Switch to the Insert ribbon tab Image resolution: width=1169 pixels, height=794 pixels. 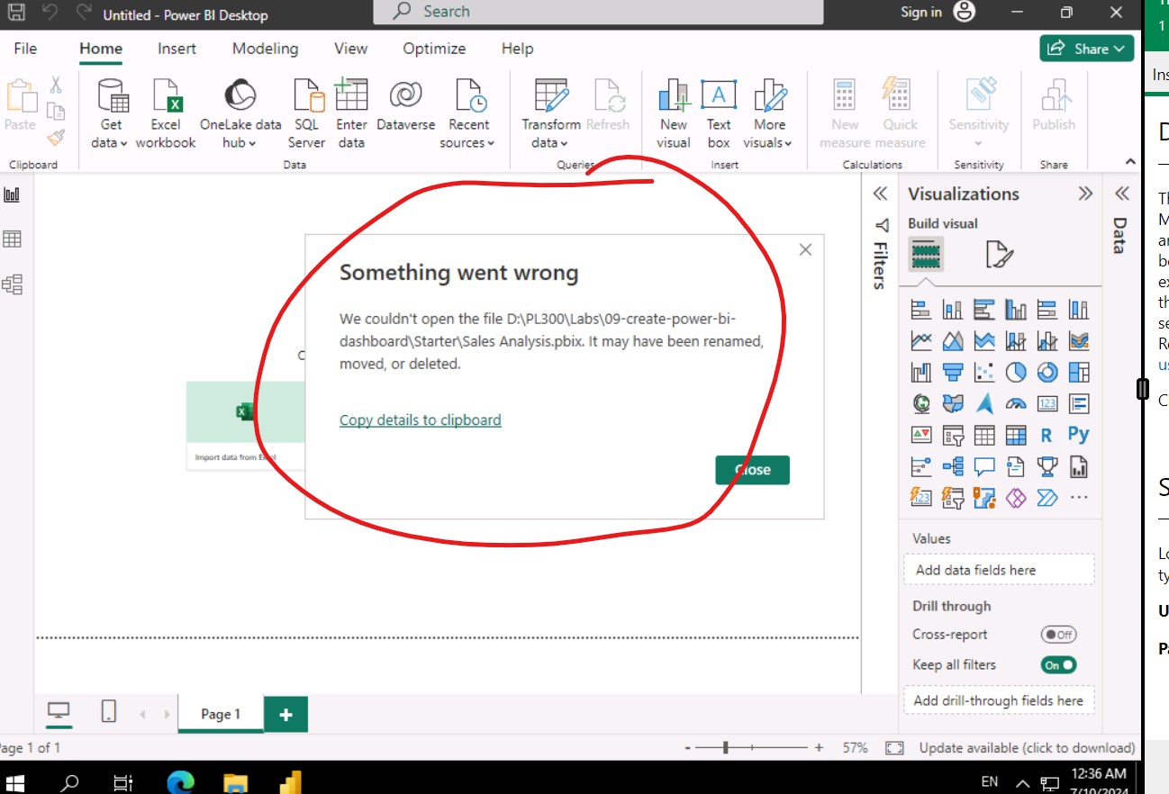177,49
